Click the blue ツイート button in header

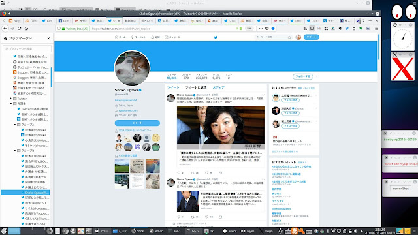coord(311,37)
